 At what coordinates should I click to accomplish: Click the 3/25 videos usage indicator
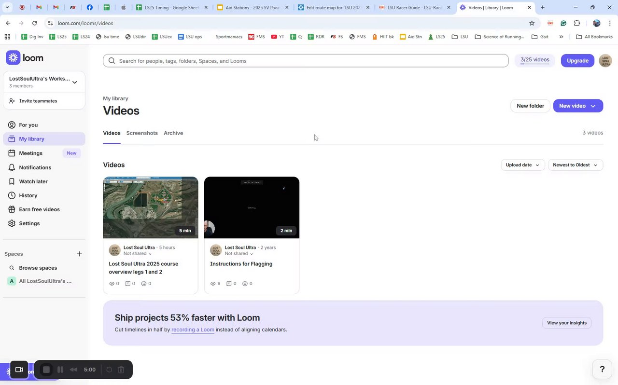click(x=535, y=60)
